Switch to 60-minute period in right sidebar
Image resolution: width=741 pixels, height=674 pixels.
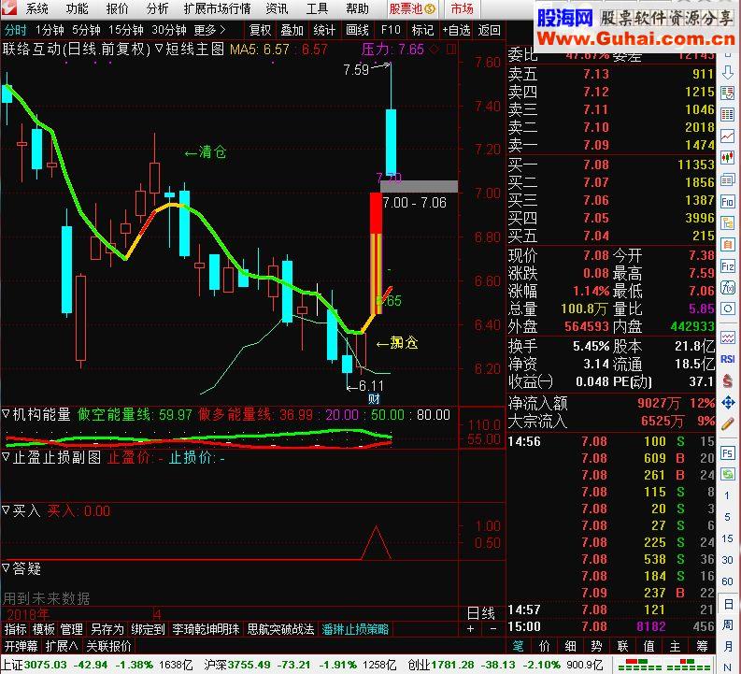point(727,581)
